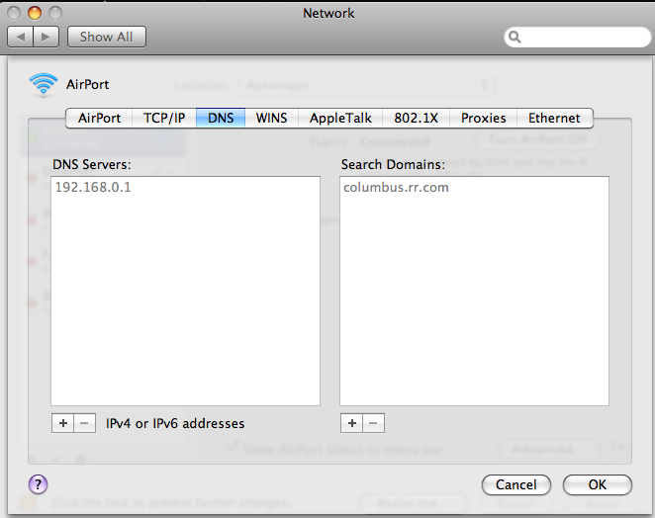The width and height of the screenshot is (655, 518).
Task: Switch to the Ethernet tab
Action: (x=554, y=118)
